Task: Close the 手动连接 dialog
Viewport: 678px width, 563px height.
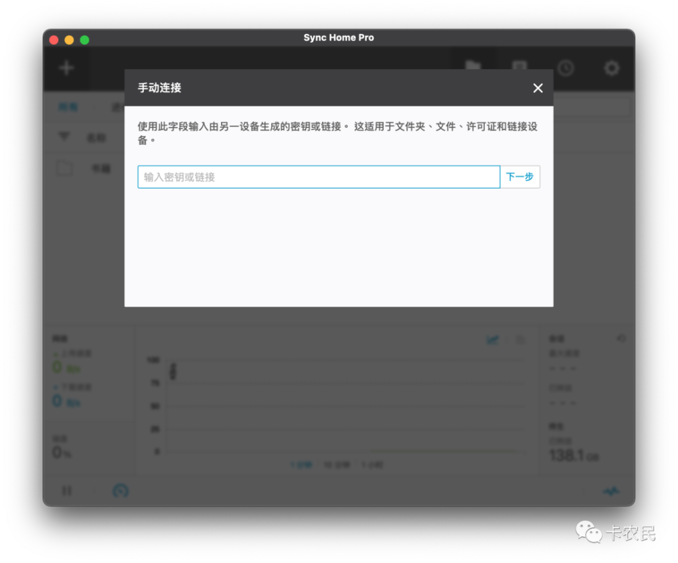Action: tap(538, 88)
